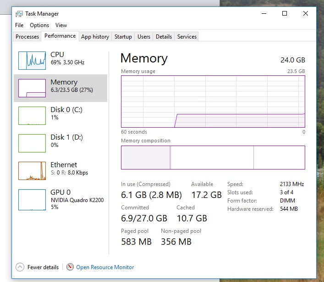Open the Options menu
324x282 pixels.
pos(39,25)
